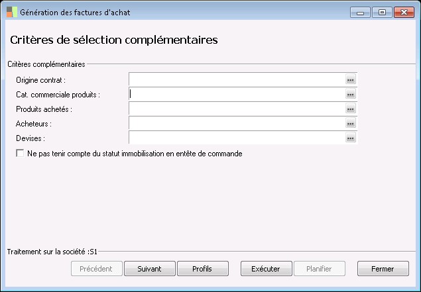Enable 'Ne pas tenir compte du statut immobilisation'

coord(19,154)
